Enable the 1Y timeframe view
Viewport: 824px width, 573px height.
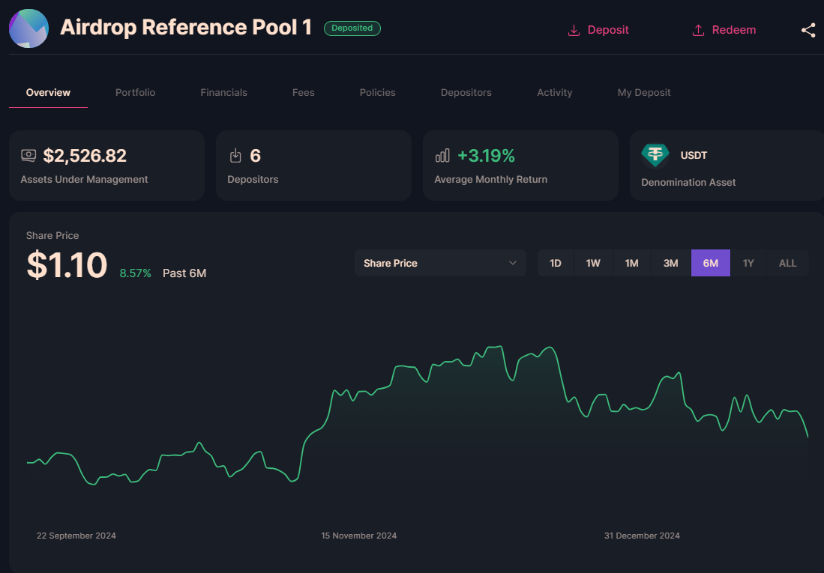[748, 263]
